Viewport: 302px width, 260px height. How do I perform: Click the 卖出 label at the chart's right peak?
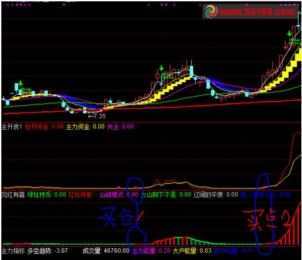pyautogui.click(x=294, y=41)
